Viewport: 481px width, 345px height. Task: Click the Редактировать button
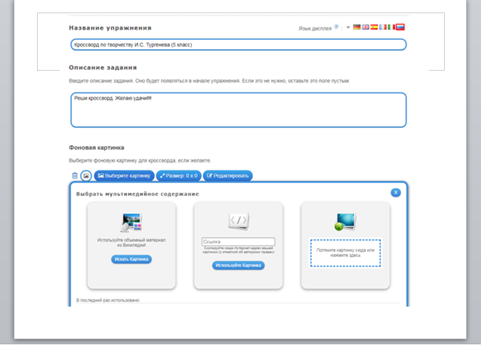pyautogui.click(x=228, y=176)
